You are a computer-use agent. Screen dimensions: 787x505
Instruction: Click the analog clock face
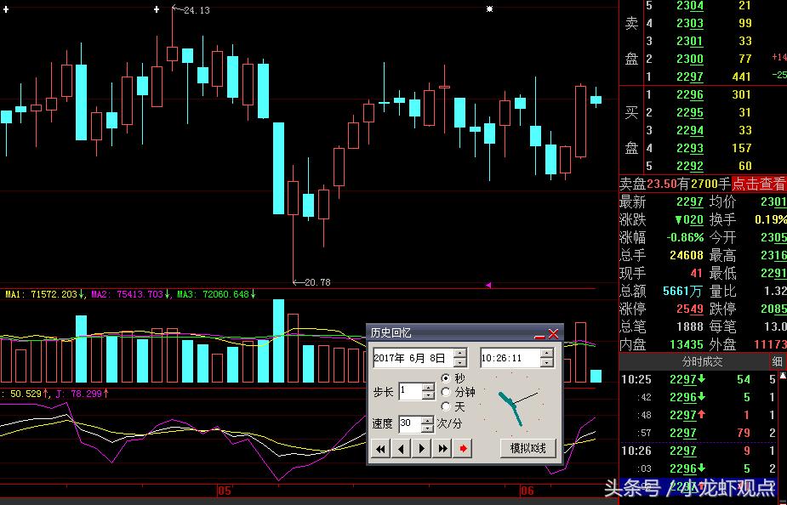(x=513, y=404)
